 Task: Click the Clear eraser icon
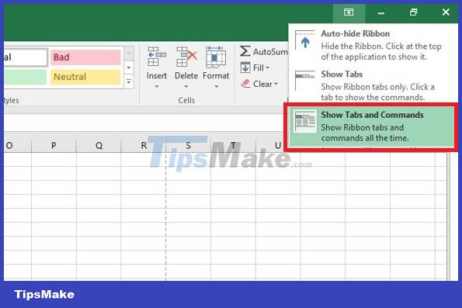click(x=245, y=84)
